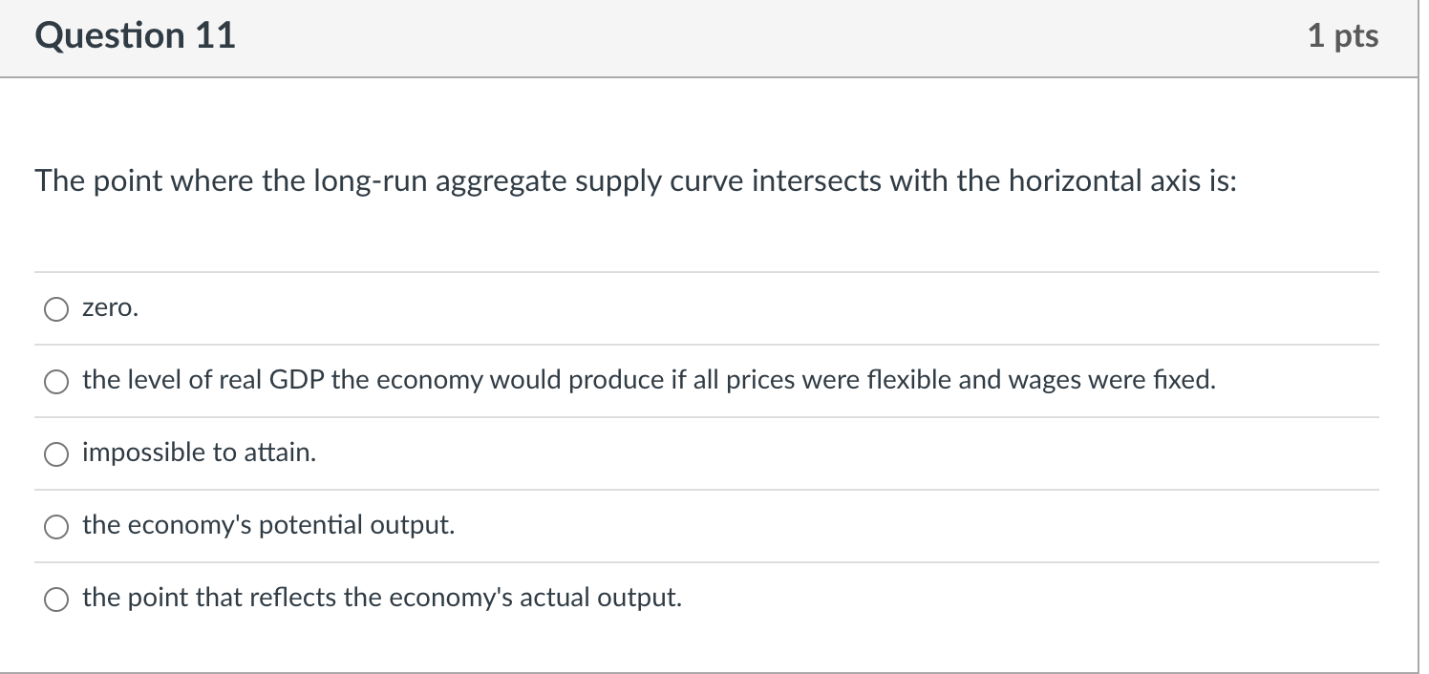Click the question prompt about long-run aggregate supply

(x=636, y=181)
